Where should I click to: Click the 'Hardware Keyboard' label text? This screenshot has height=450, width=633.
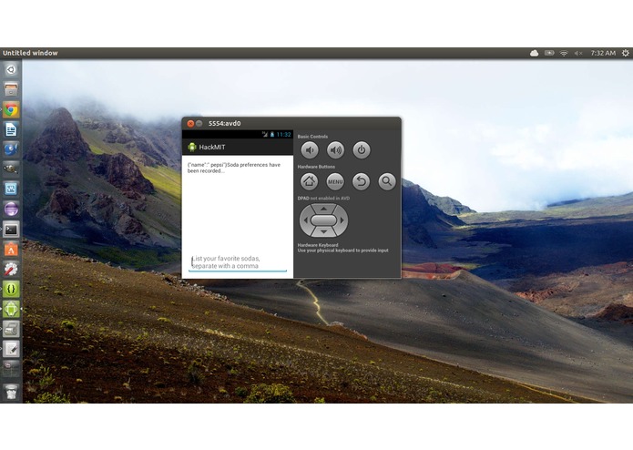tap(318, 245)
